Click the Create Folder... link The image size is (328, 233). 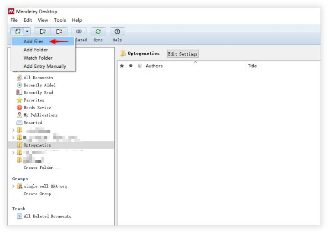(41, 167)
